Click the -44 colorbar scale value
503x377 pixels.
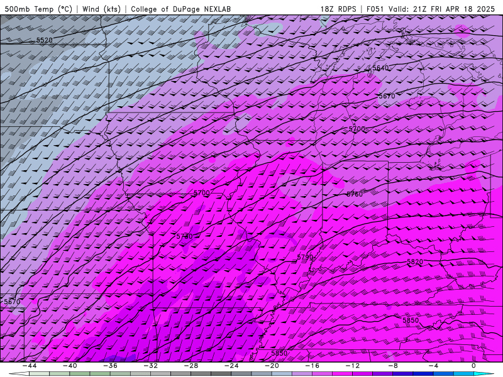[30, 366]
